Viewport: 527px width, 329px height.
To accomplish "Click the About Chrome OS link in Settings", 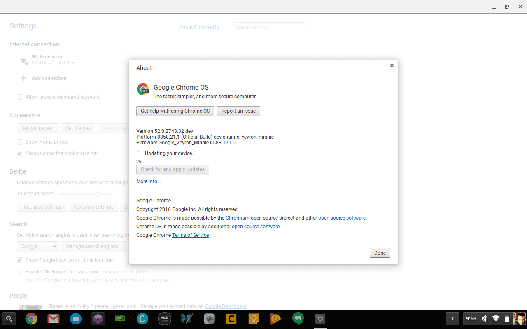I will pos(199,27).
